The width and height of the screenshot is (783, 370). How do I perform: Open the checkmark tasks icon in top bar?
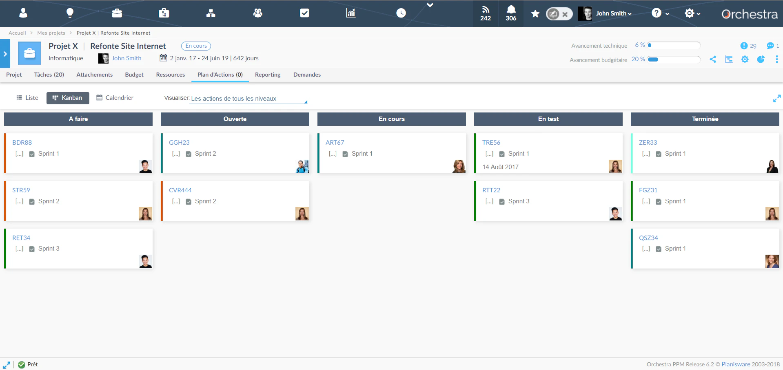[304, 13]
